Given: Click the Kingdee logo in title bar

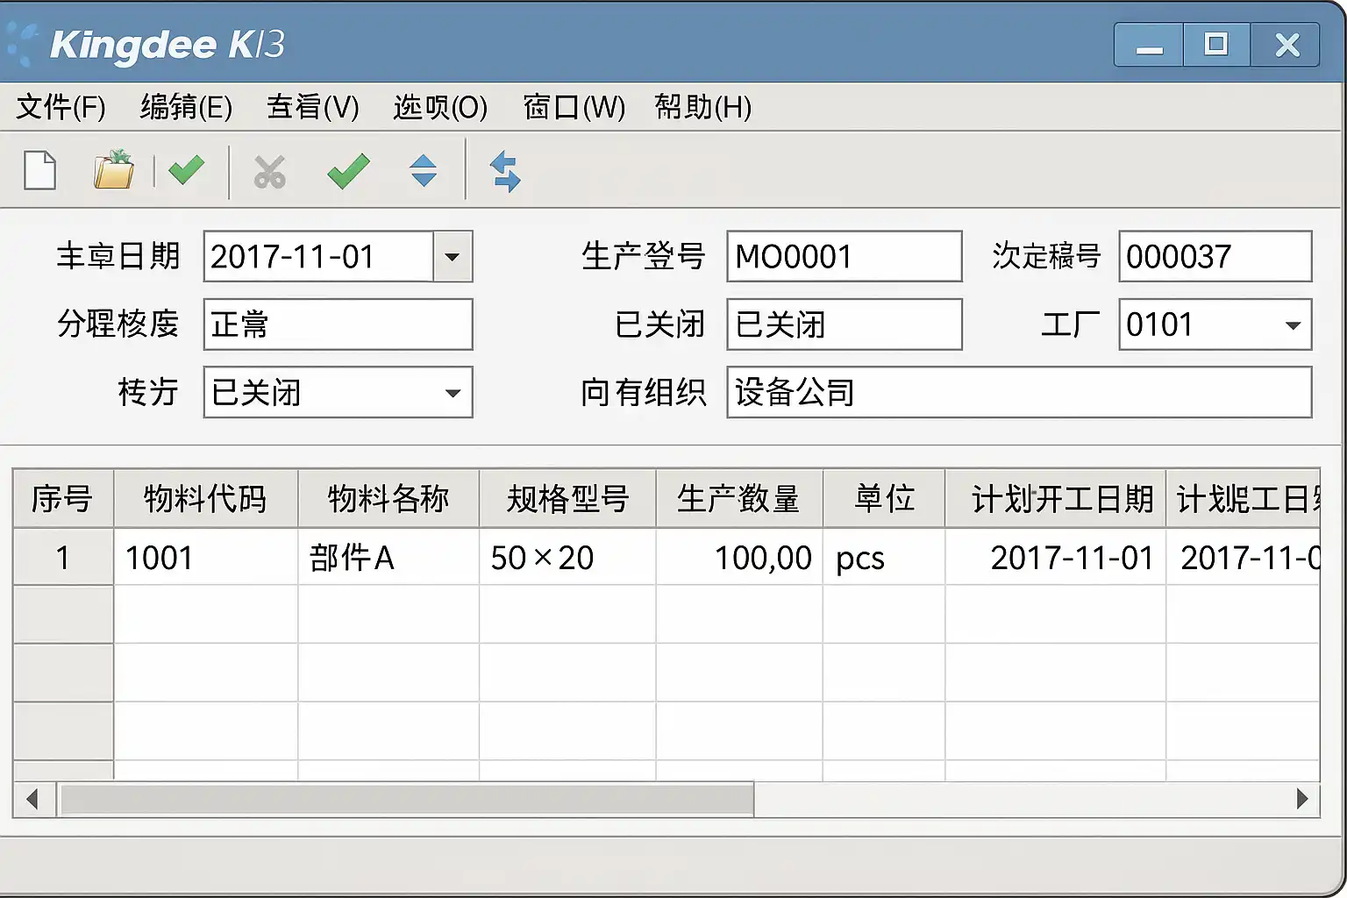Looking at the screenshot, I should tap(23, 44).
